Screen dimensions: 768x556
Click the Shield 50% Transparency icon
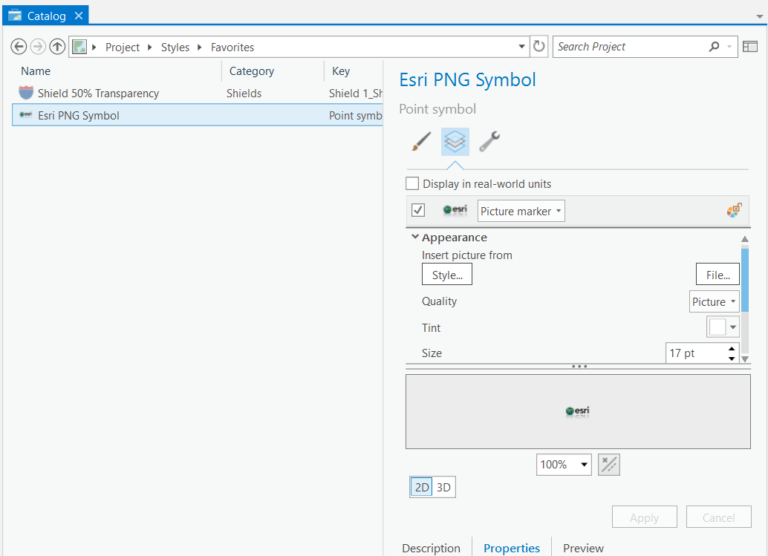click(x=26, y=93)
